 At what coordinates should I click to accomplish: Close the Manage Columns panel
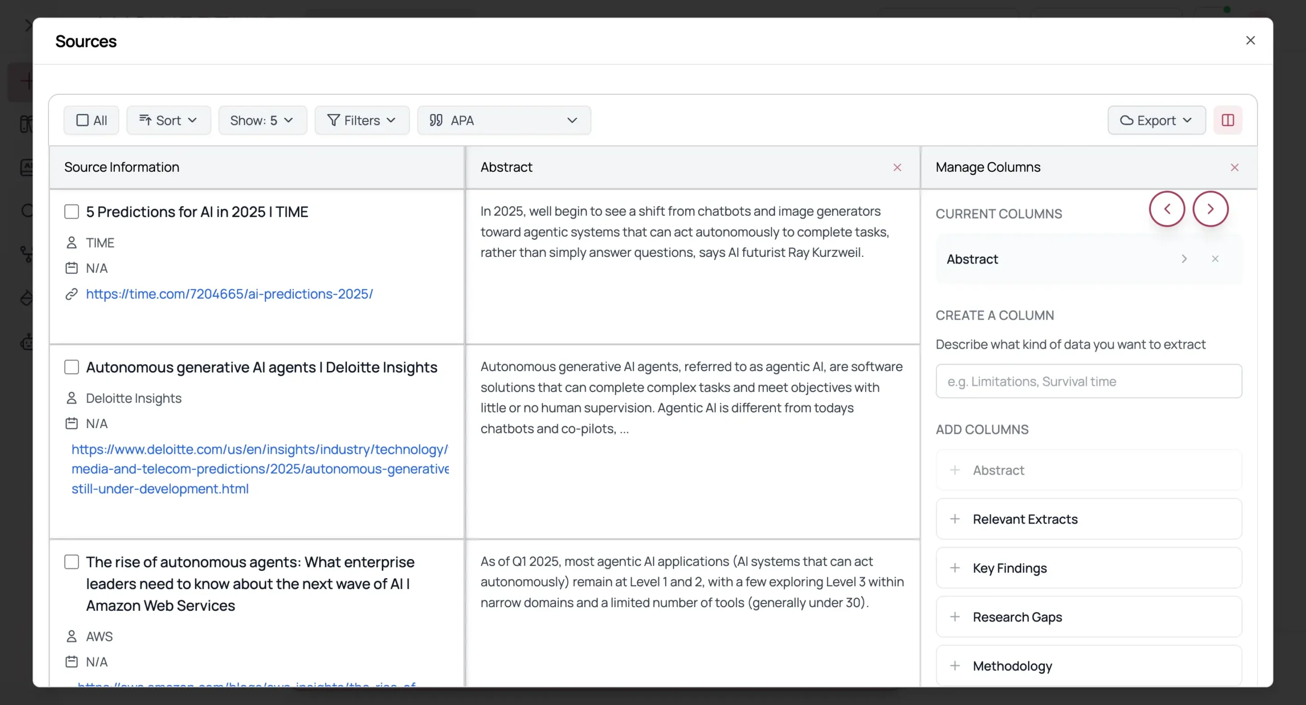click(x=1235, y=167)
